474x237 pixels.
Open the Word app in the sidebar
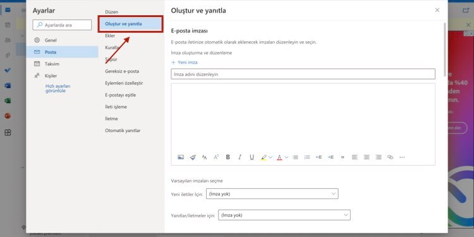click(8, 85)
